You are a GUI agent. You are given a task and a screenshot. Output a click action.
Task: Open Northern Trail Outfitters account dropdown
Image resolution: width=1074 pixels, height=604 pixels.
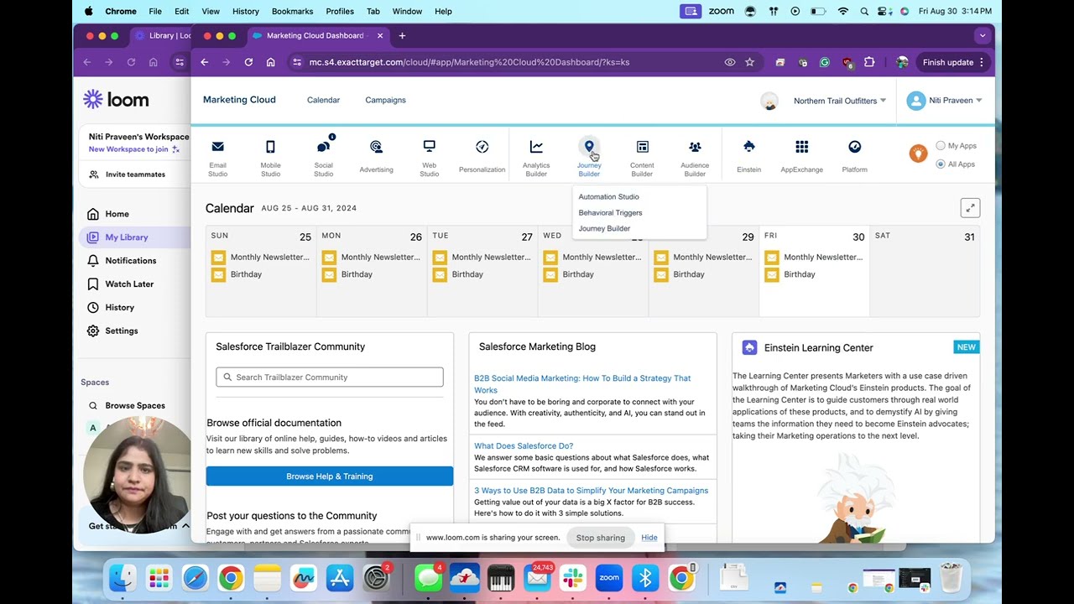pyautogui.click(x=840, y=101)
